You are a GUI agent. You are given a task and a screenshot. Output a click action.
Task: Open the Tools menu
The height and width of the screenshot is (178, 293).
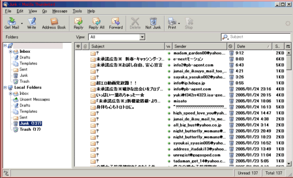(77, 11)
